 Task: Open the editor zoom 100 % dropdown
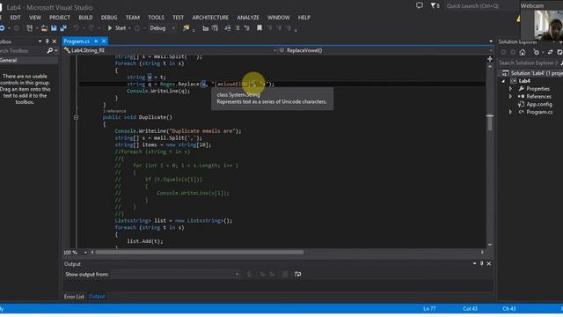coord(85,253)
